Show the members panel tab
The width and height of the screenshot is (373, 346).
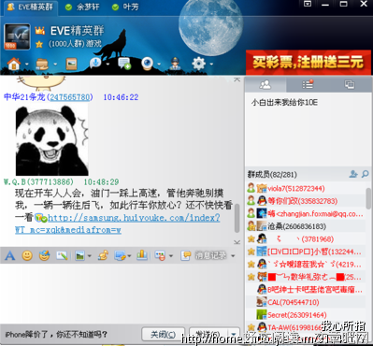(265, 84)
